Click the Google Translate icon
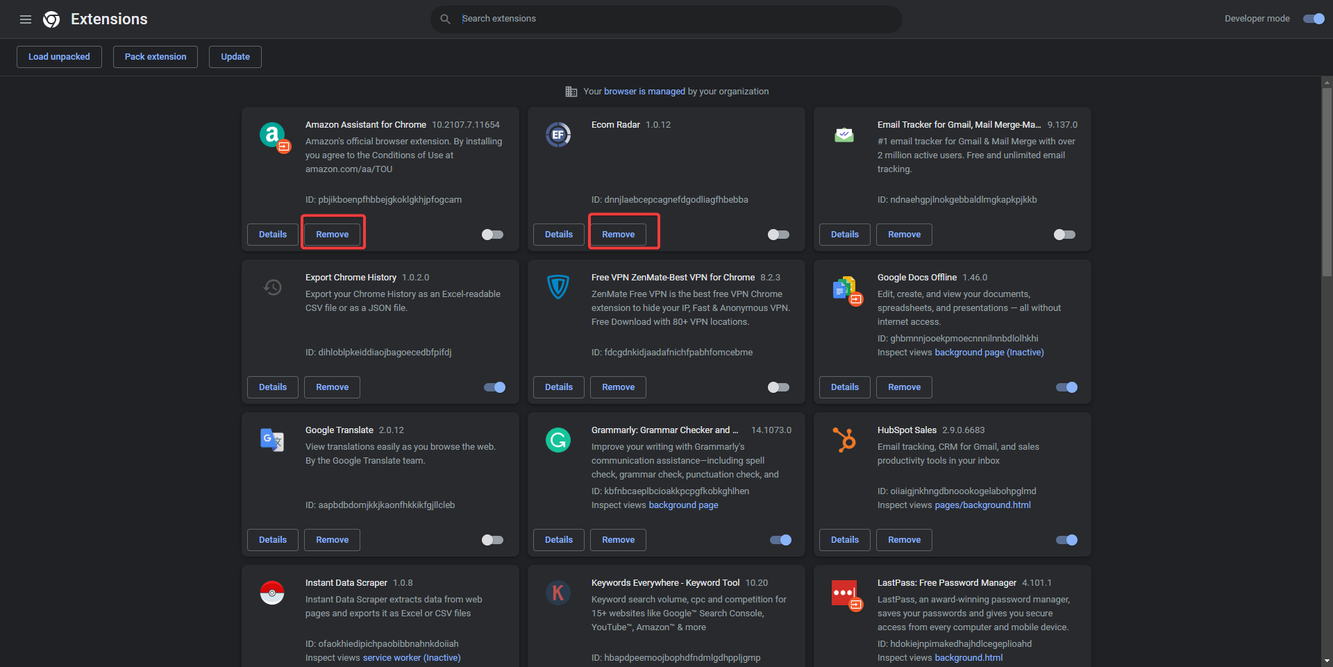Screen dimensions: 1333x667 (272, 440)
